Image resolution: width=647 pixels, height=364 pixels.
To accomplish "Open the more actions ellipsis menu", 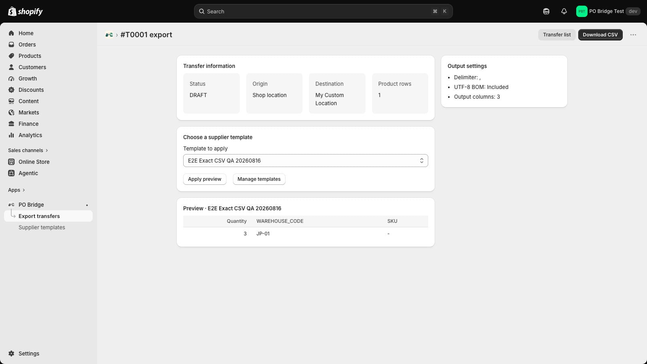I will click(633, 35).
